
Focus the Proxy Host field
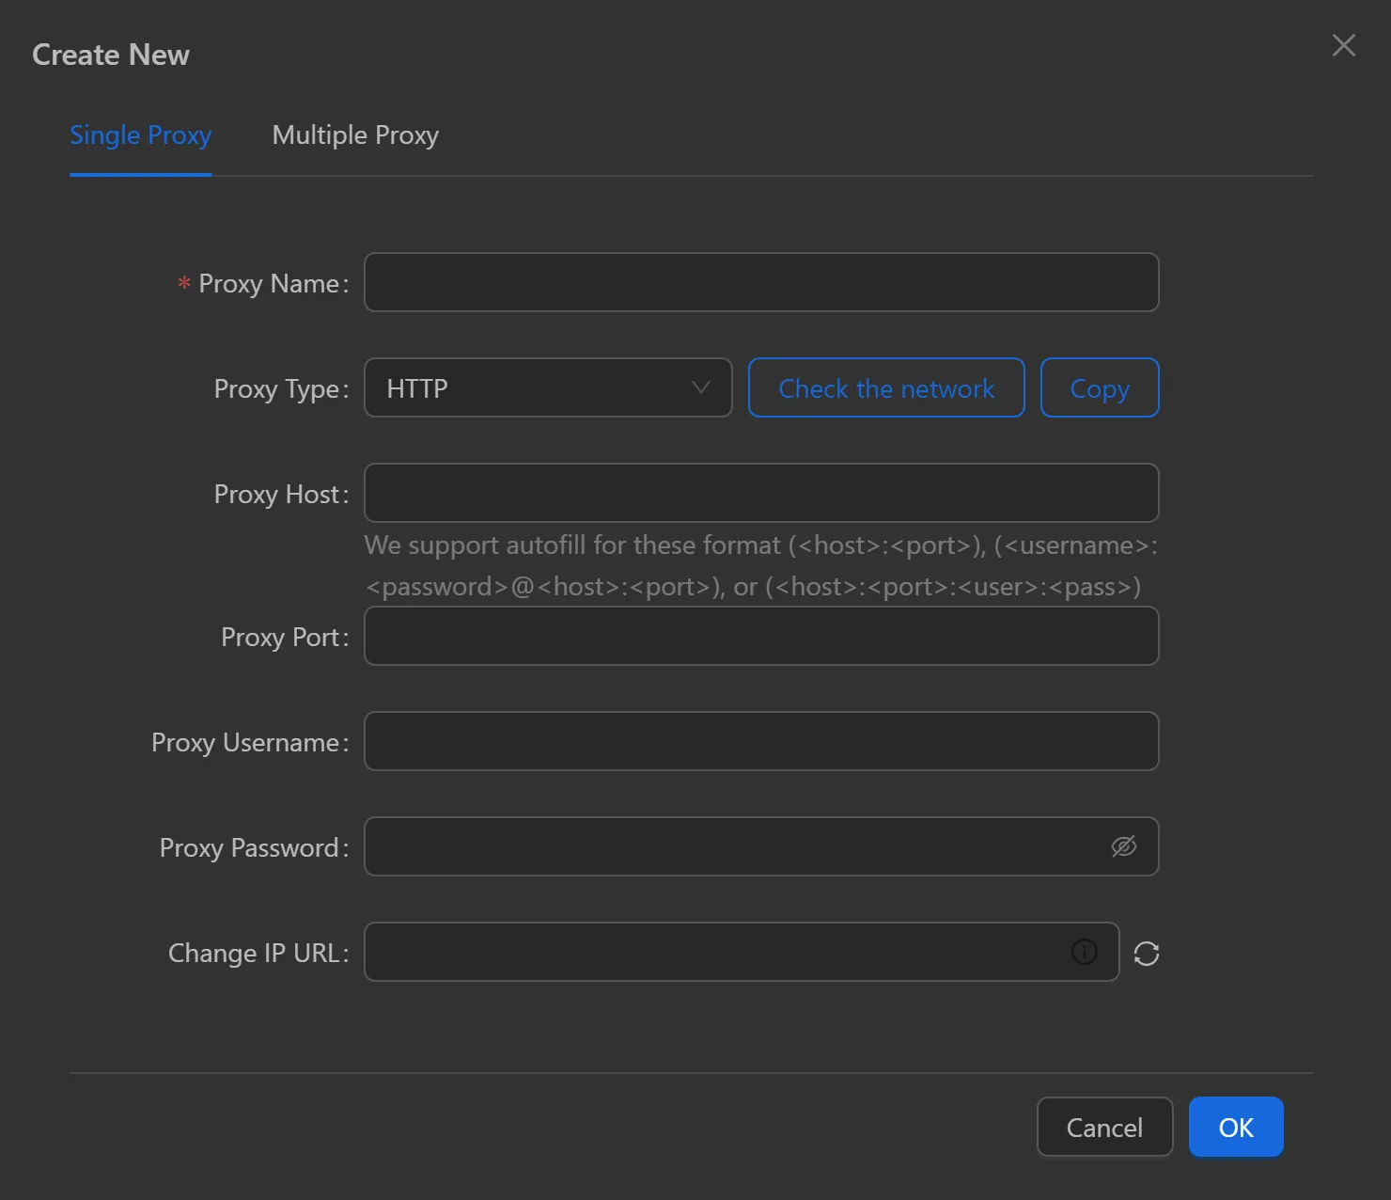point(761,493)
